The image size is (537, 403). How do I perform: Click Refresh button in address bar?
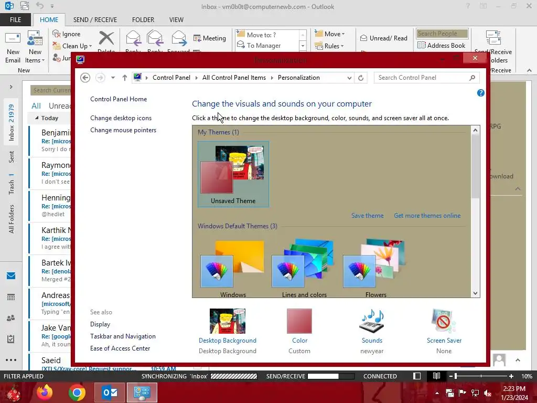[361, 78]
